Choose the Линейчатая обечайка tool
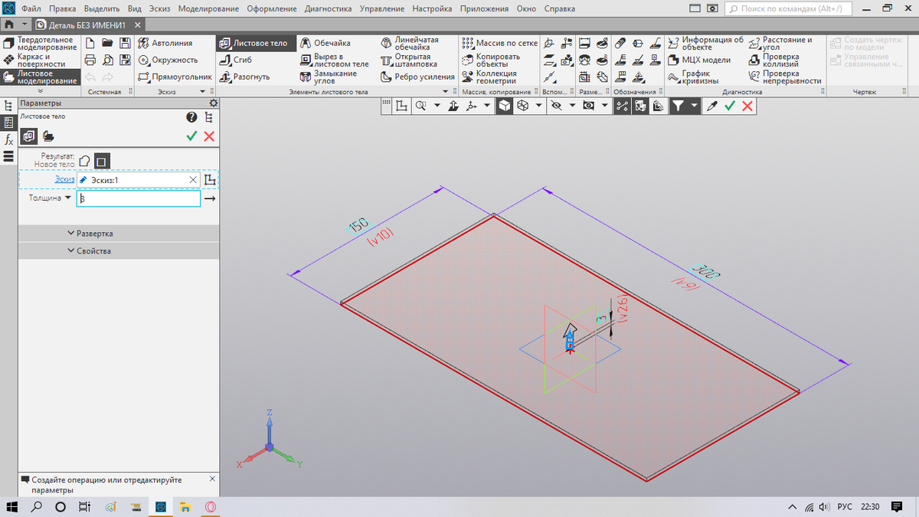Image resolution: width=919 pixels, height=517 pixels. (x=410, y=44)
